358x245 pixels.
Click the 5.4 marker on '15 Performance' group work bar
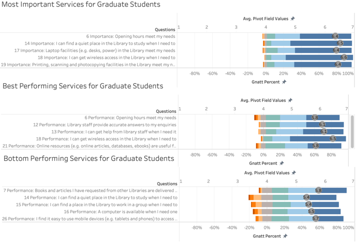[308, 204]
